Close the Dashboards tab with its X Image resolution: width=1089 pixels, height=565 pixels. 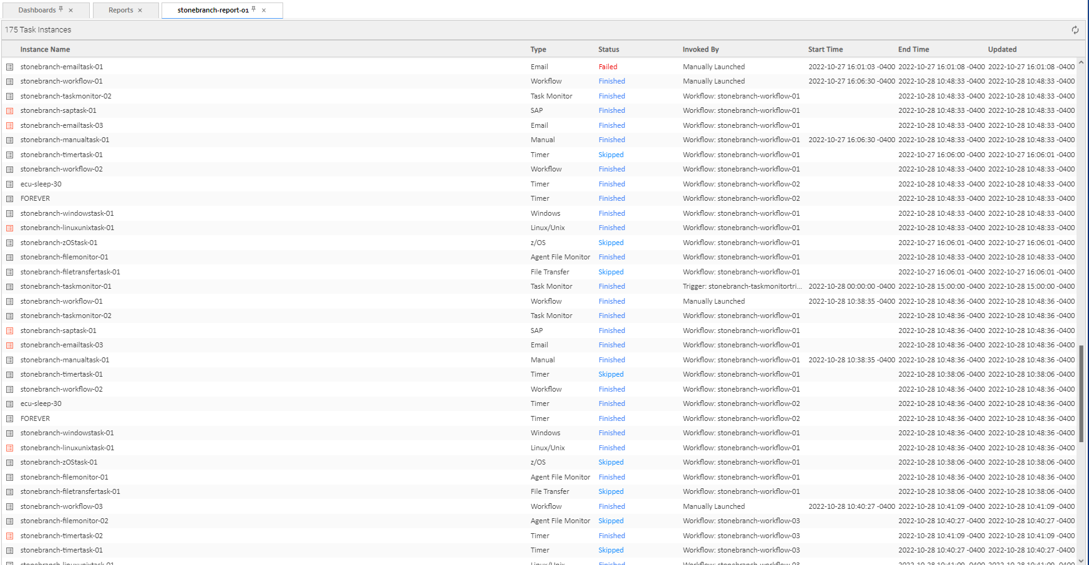tap(70, 11)
